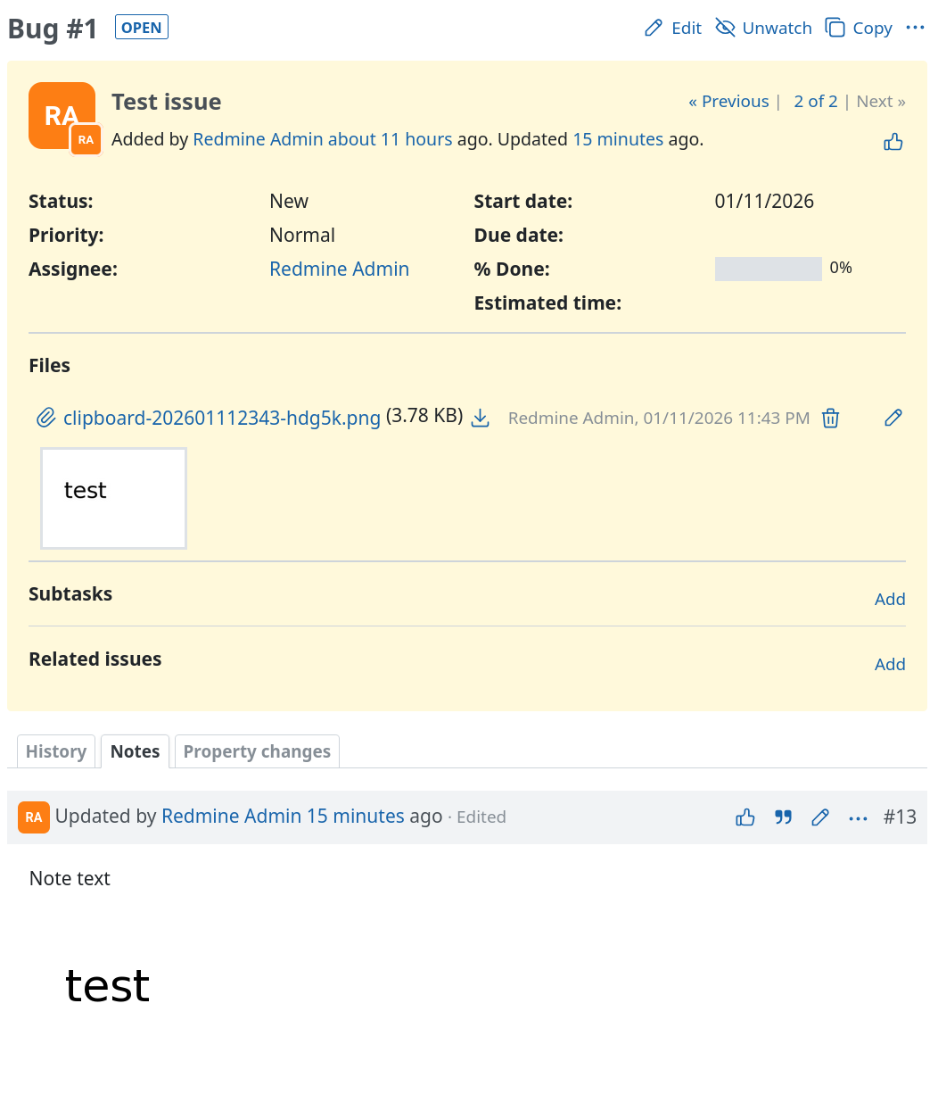Switch to the History tab
The height and width of the screenshot is (1103, 938).
pos(56,751)
